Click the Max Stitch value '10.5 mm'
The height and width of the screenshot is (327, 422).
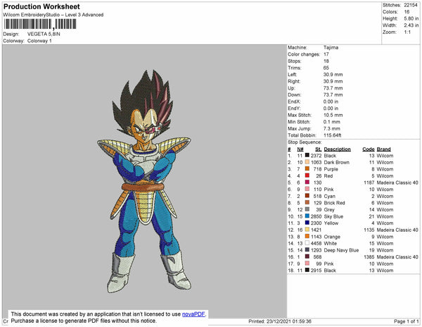point(333,115)
